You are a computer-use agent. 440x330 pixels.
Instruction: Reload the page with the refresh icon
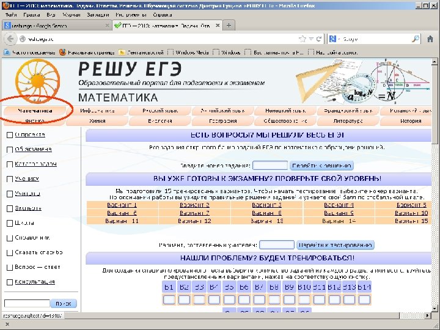tap(319, 39)
